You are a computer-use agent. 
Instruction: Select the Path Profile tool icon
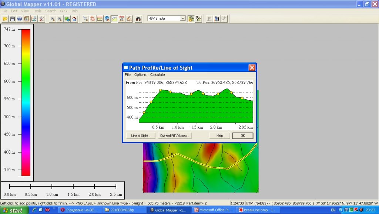[114, 19]
